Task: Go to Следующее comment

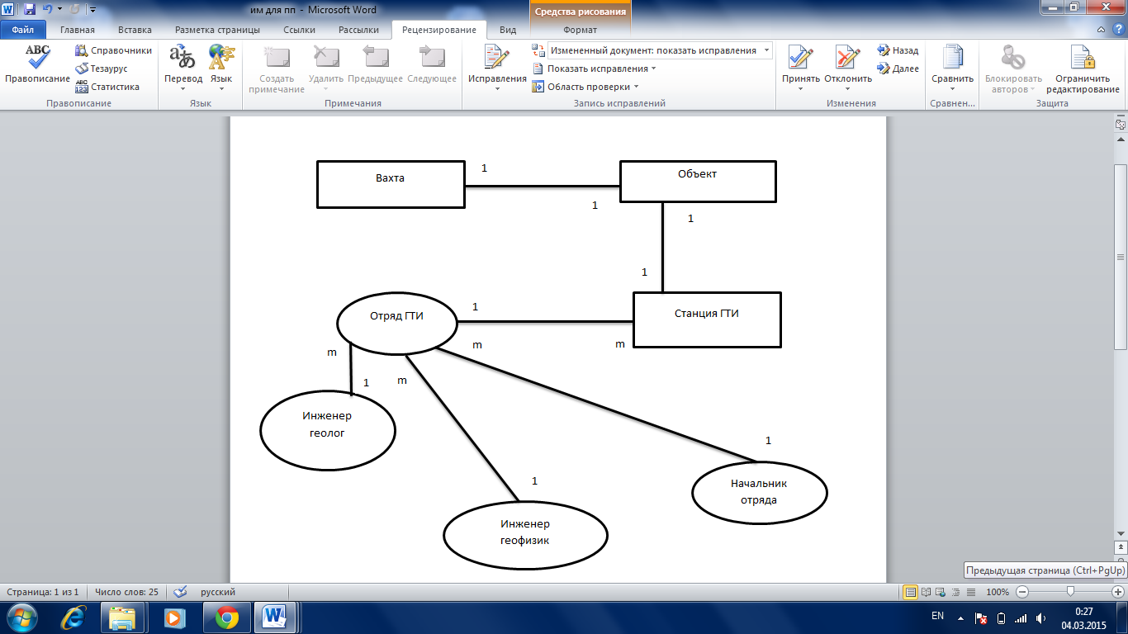Action: (x=432, y=64)
